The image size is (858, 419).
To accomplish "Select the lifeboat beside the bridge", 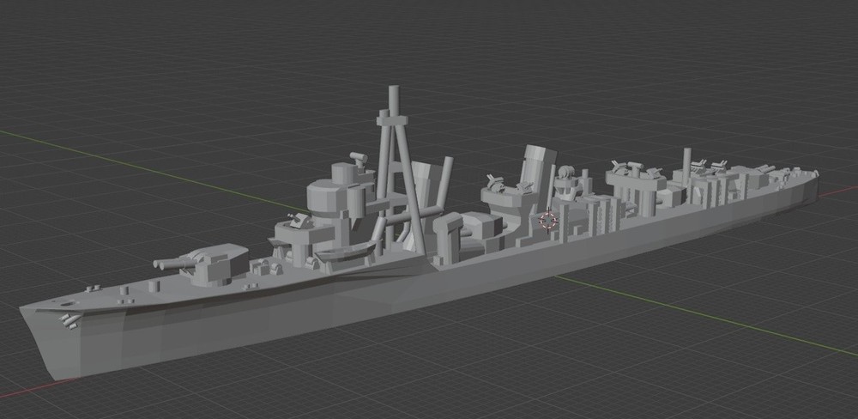I will point(344,253).
